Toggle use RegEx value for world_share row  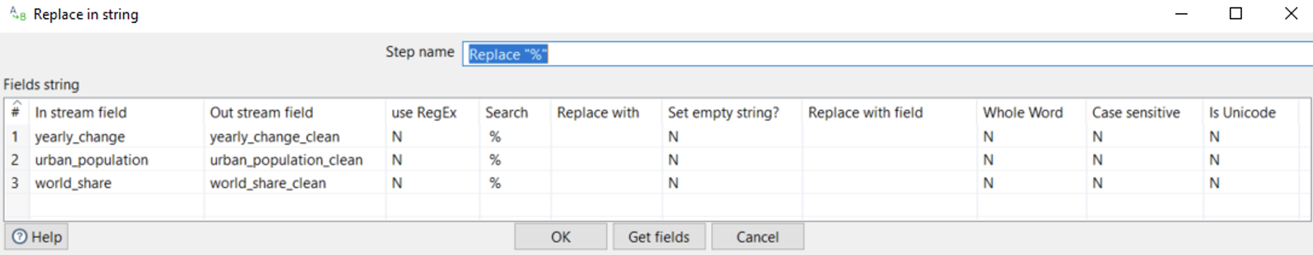click(x=432, y=183)
